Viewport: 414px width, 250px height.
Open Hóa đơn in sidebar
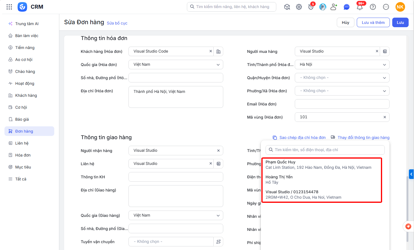(x=29, y=155)
